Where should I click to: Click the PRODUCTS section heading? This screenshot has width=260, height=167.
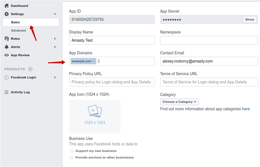pyautogui.click(x=15, y=69)
